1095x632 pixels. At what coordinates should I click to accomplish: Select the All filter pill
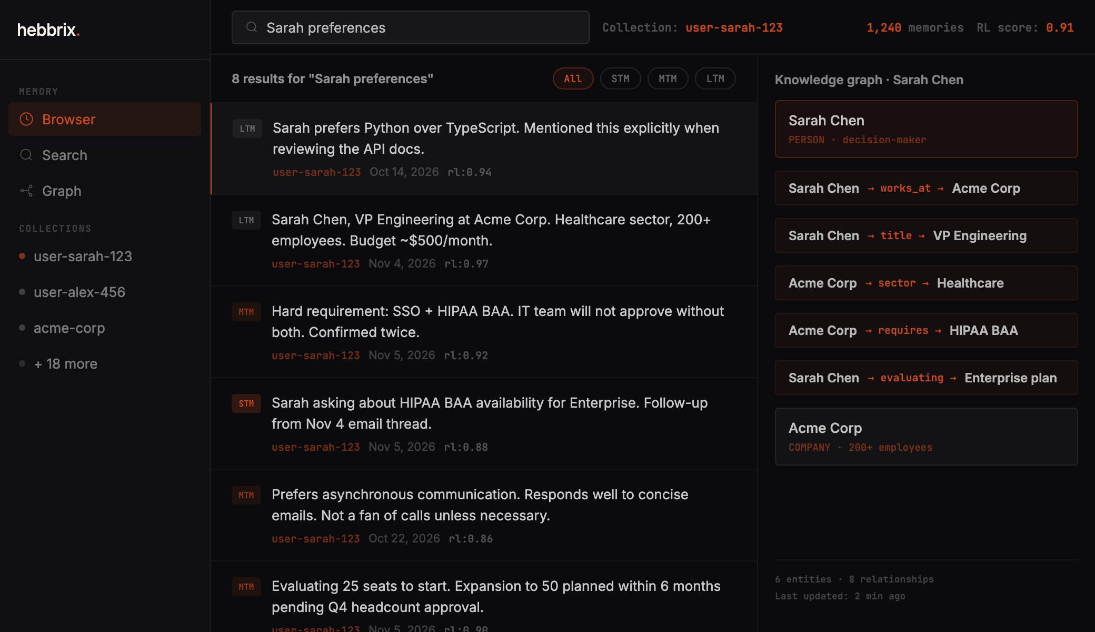(x=573, y=78)
